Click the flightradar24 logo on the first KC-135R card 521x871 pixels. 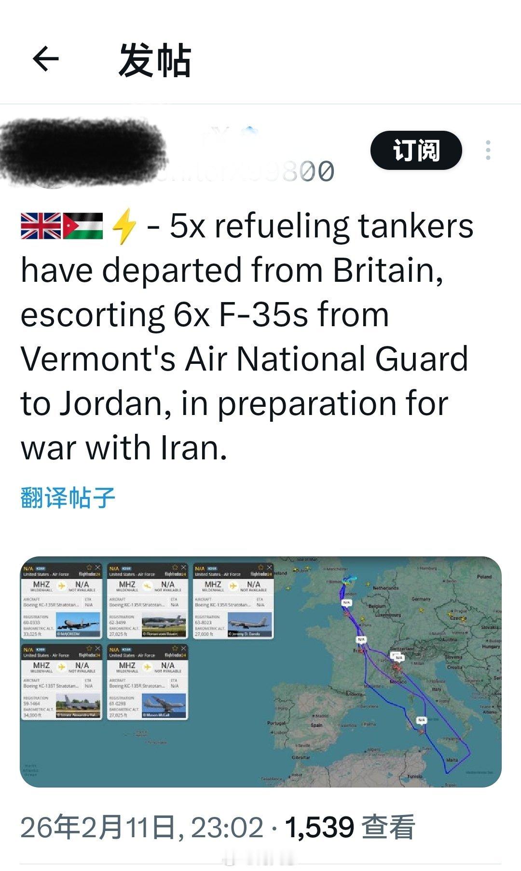click(89, 575)
